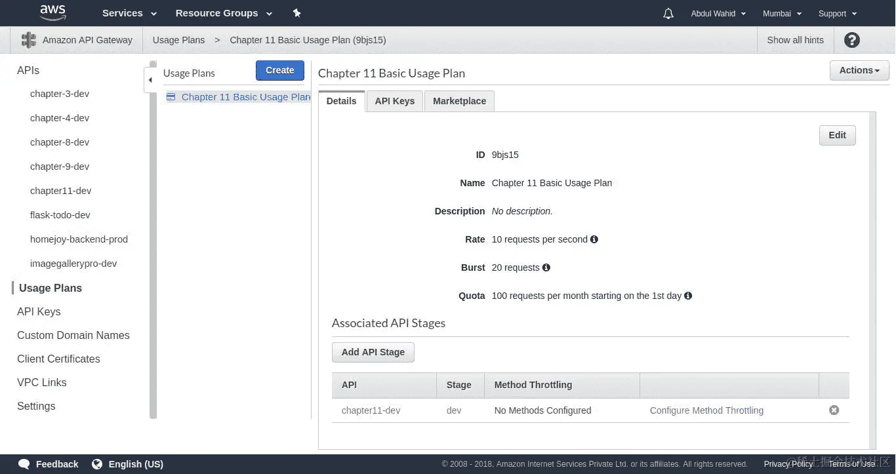
Task: Open Settings in the sidebar
Action: pos(36,406)
